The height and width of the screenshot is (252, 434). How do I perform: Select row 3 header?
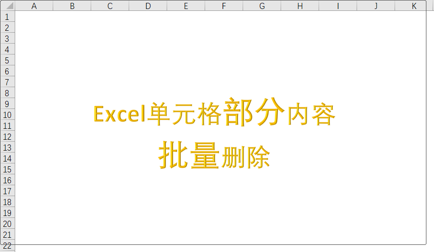(8, 39)
